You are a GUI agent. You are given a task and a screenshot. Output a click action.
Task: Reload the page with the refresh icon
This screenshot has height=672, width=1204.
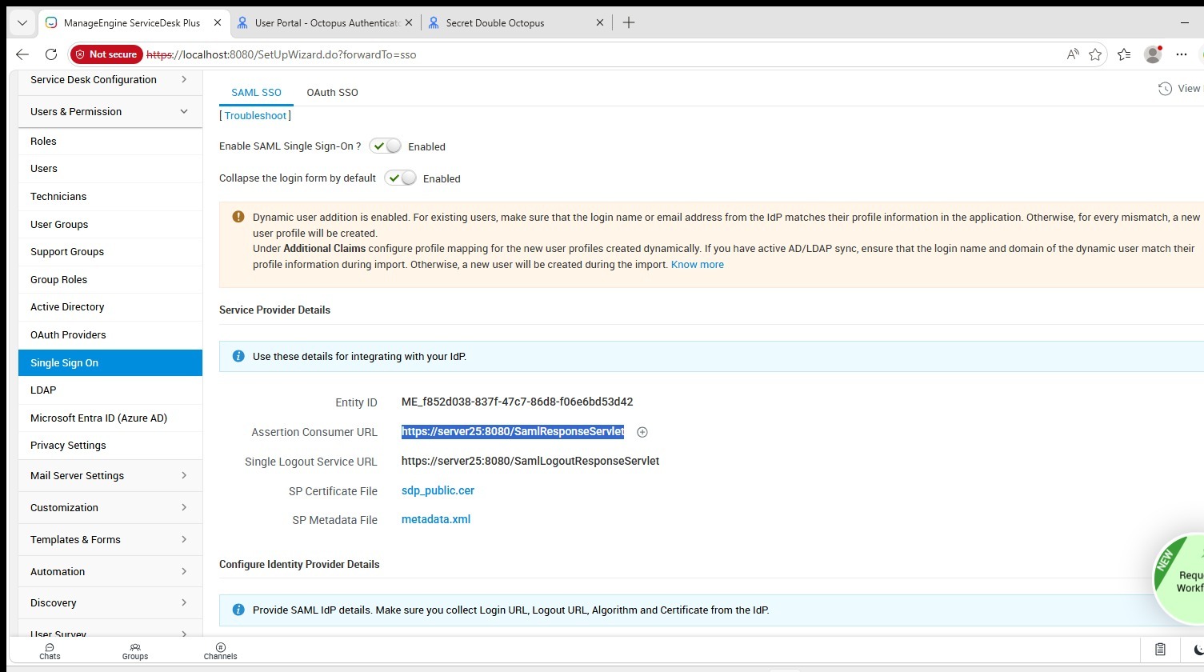[x=51, y=54]
